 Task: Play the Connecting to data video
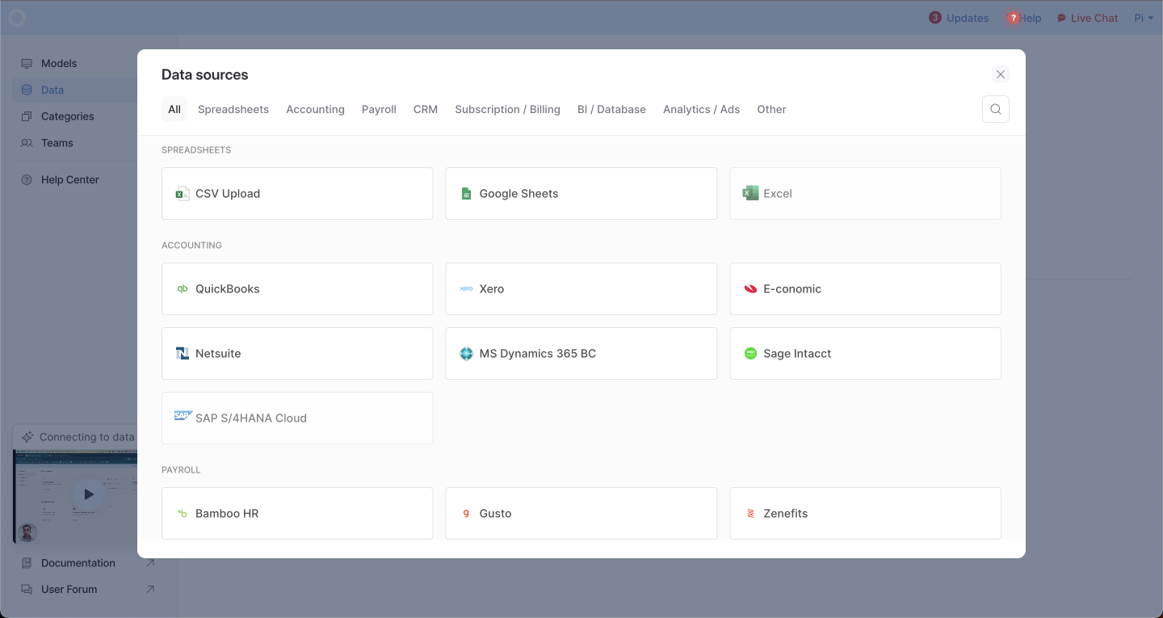pyautogui.click(x=89, y=494)
